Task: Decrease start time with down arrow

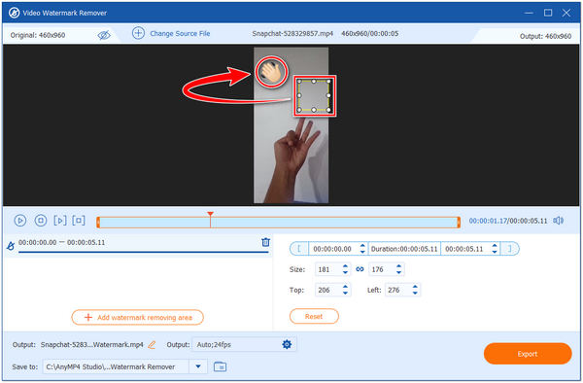Action: point(362,252)
